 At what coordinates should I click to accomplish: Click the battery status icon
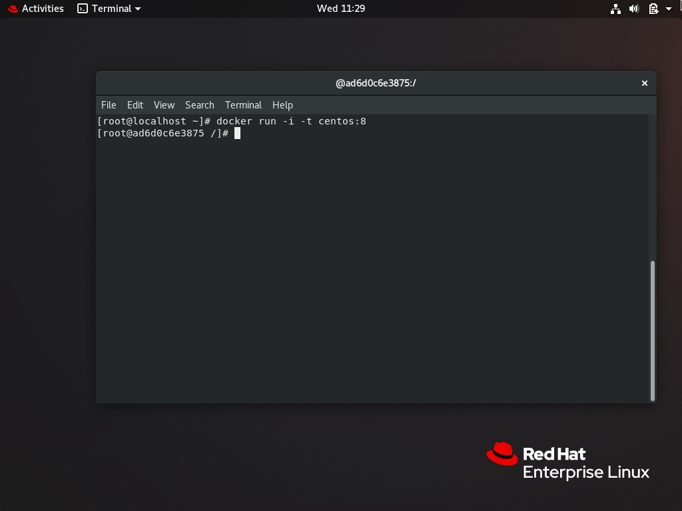point(651,9)
